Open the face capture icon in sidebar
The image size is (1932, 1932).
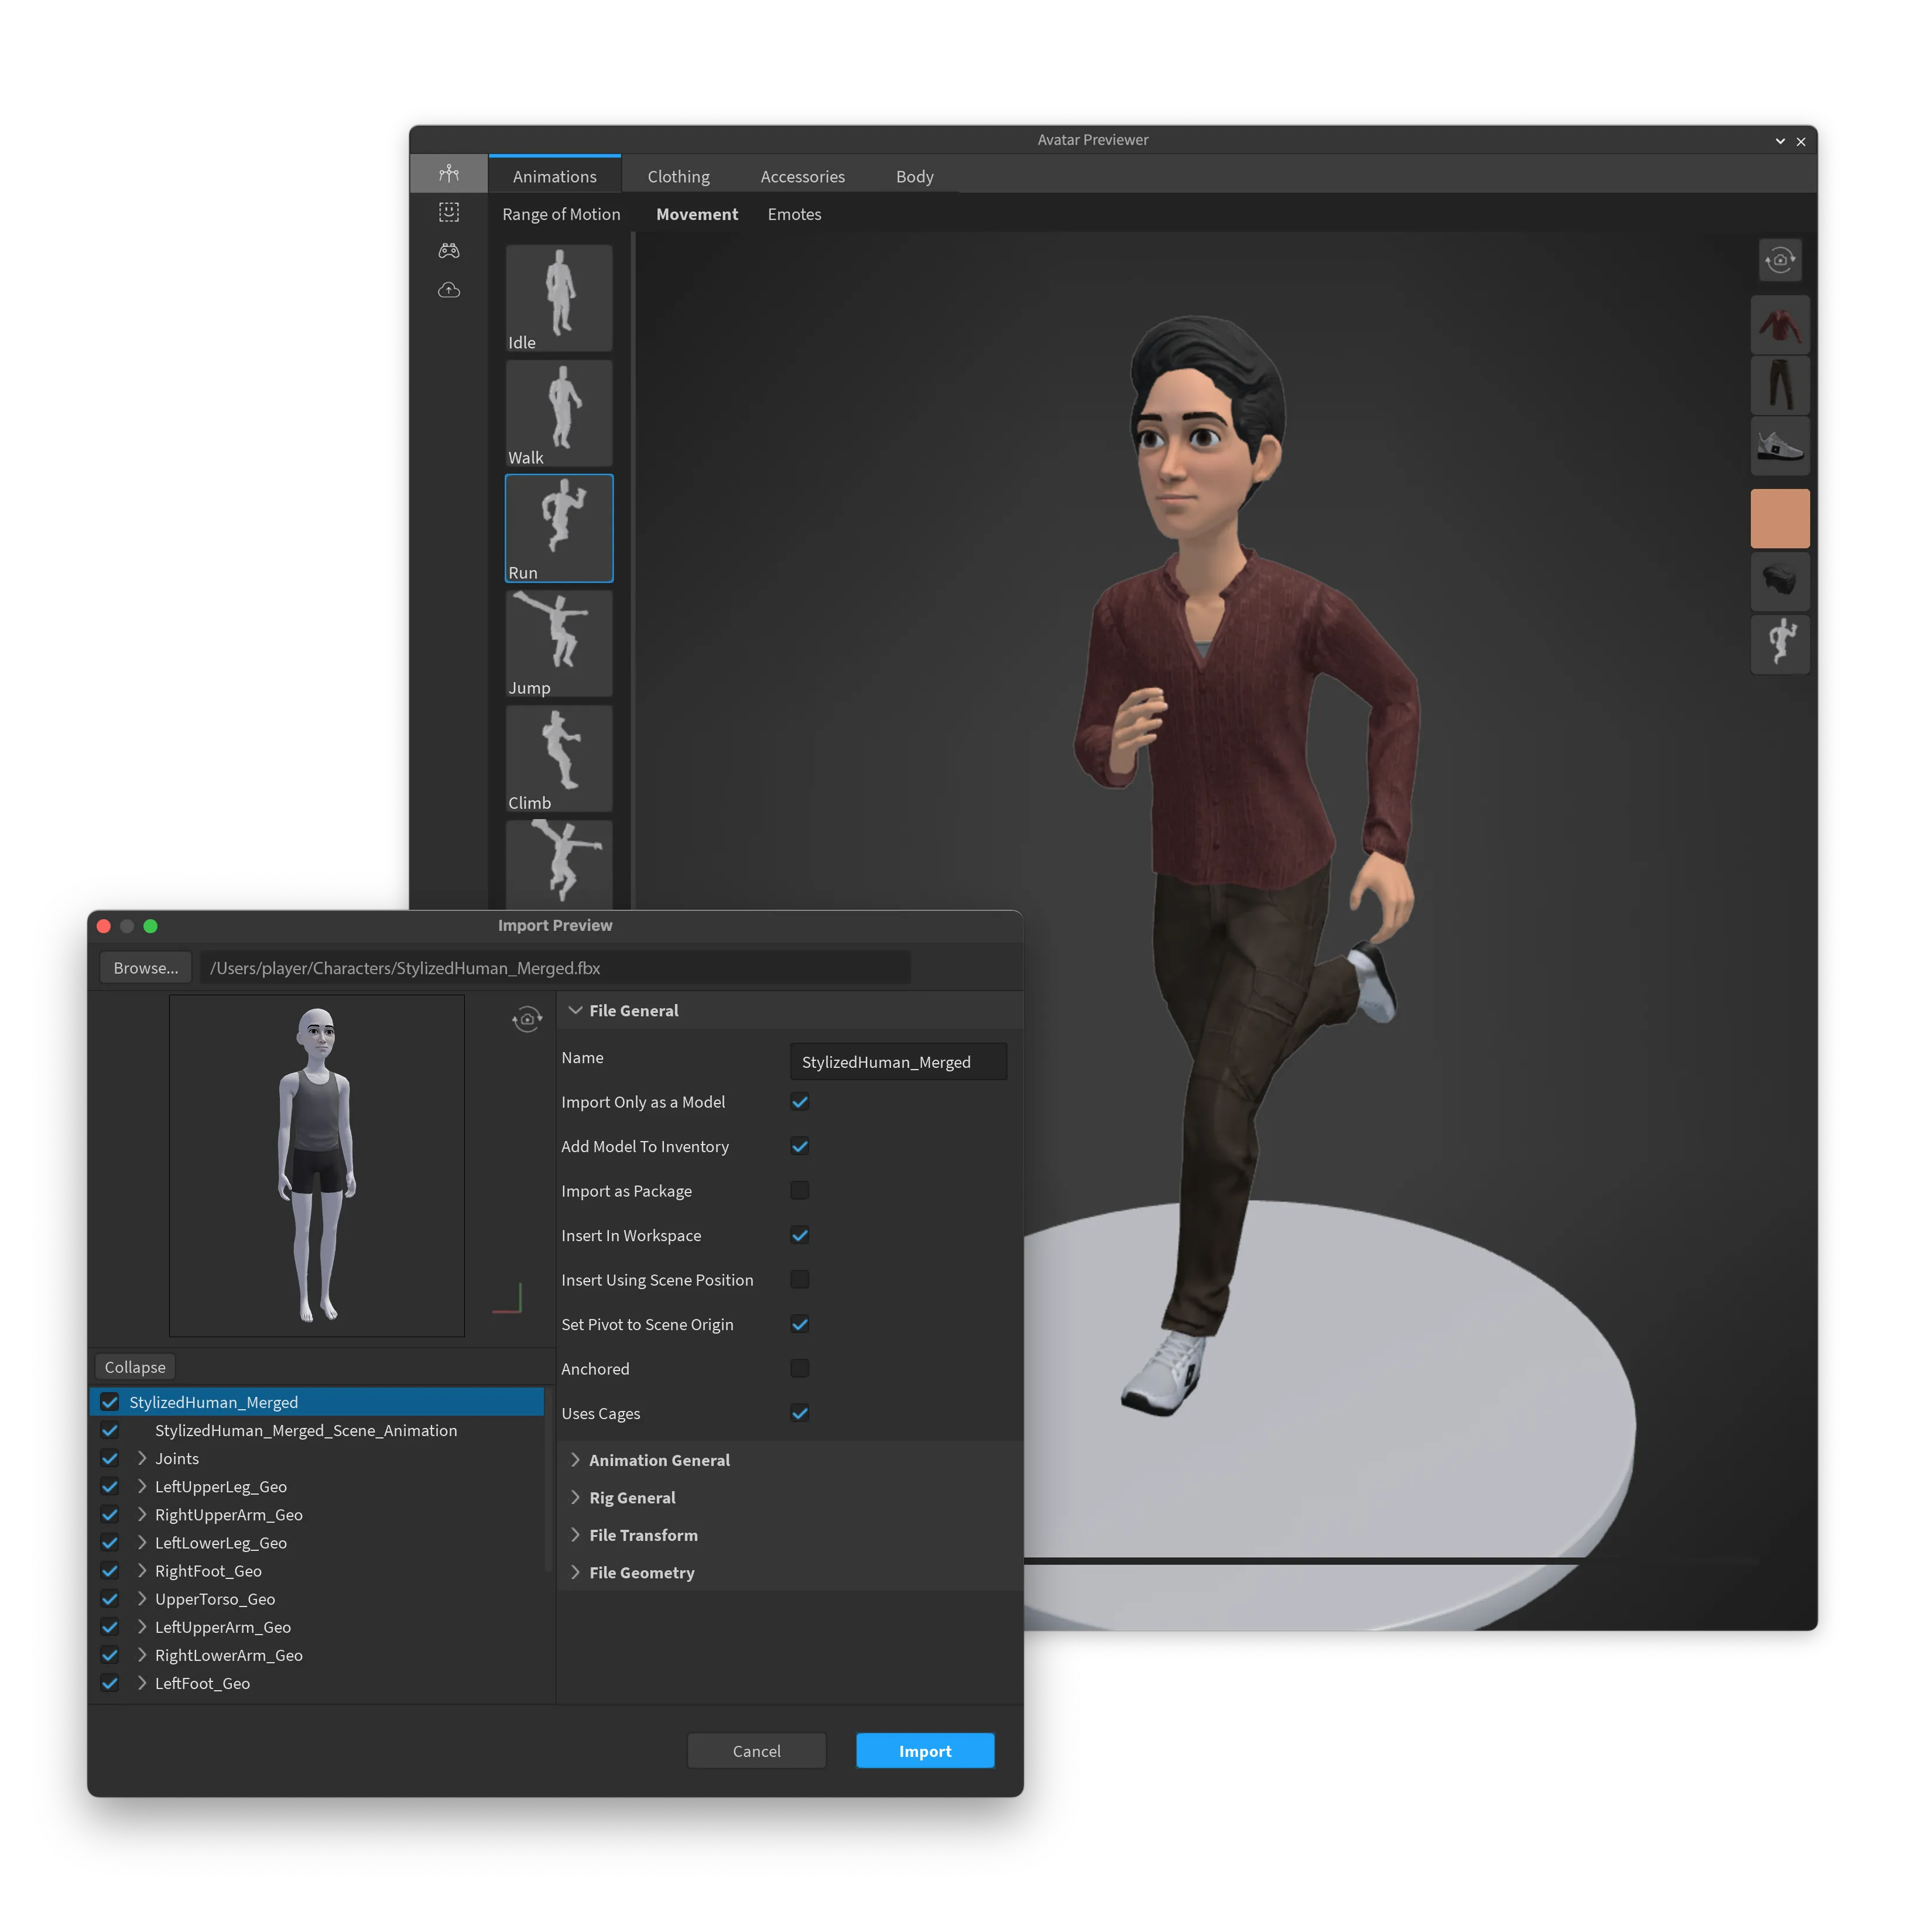[x=449, y=212]
